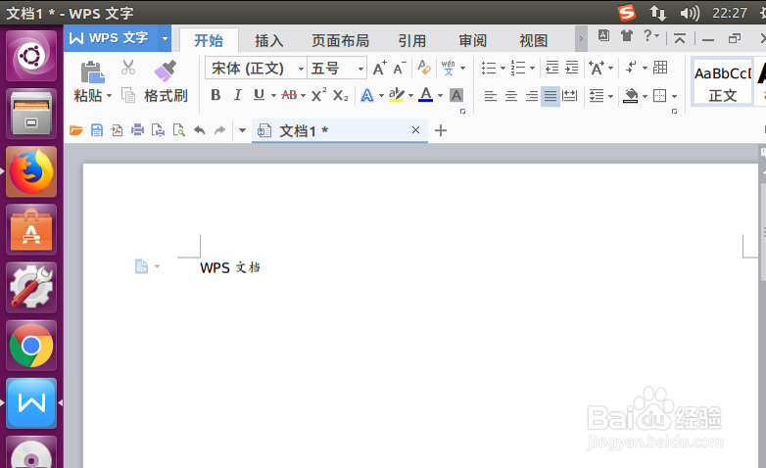
Task: Open the skin T-shirt icon
Action: (x=626, y=35)
